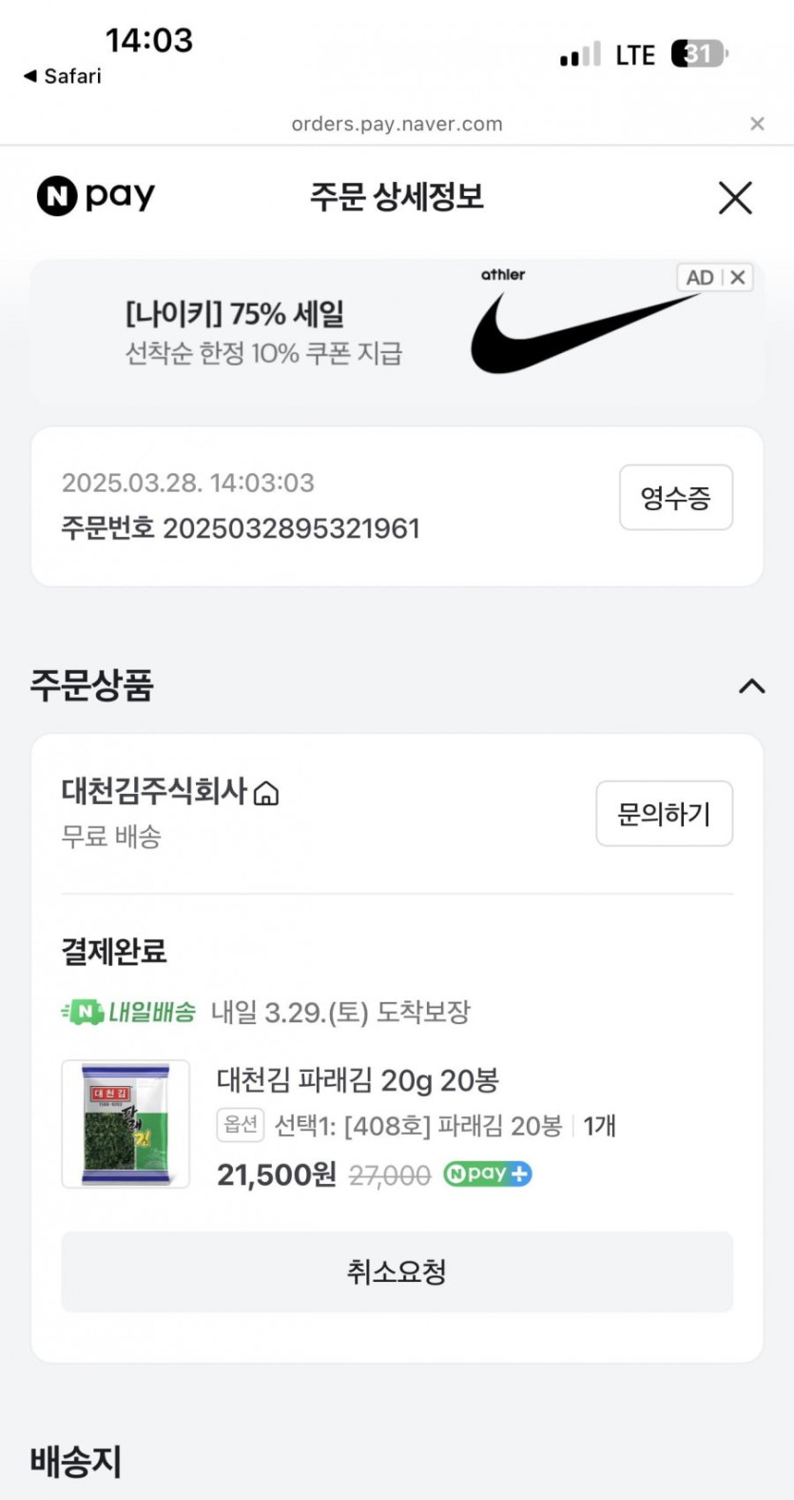Open the AD info label
This screenshot has width=794, height=1500.
(700, 277)
